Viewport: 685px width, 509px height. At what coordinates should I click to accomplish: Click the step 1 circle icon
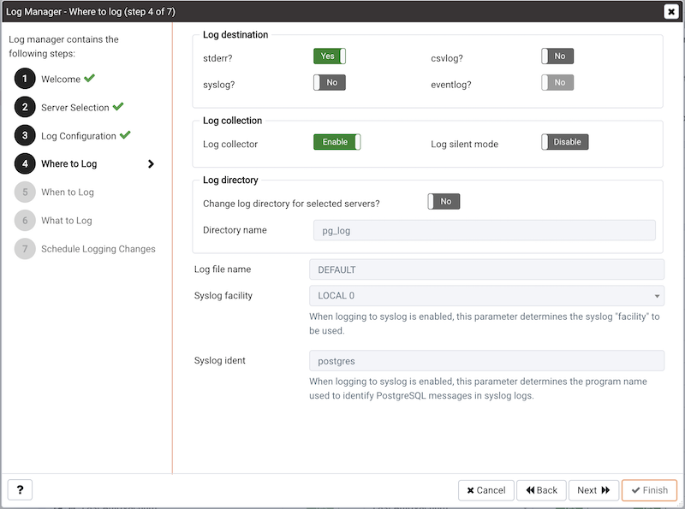[25, 79]
